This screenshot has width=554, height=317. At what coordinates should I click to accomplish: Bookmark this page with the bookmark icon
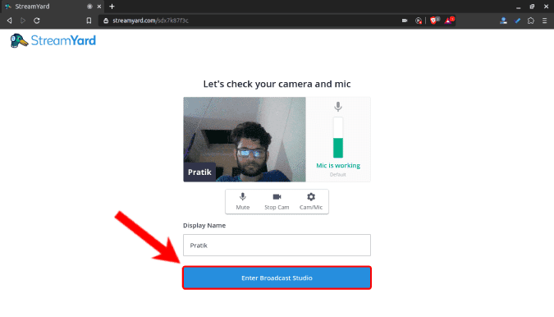89,21
